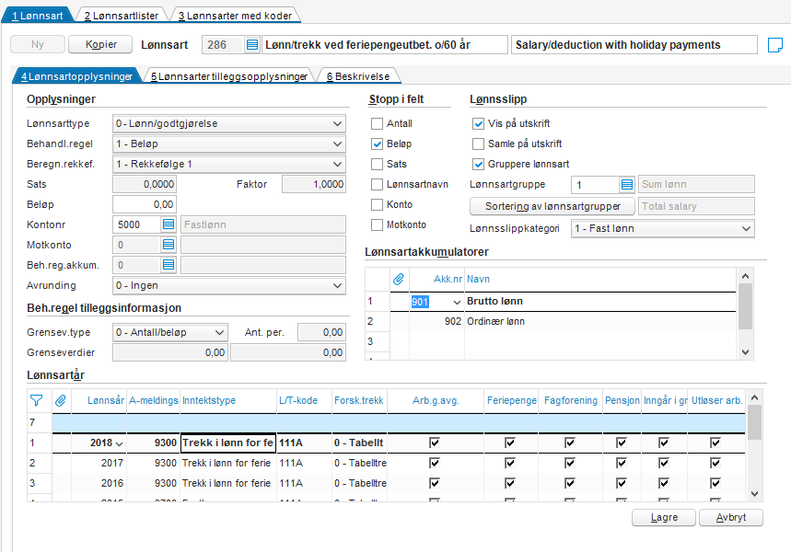
Task: Open the Lønnsart number lookup icon
Action: click(252, 45)
